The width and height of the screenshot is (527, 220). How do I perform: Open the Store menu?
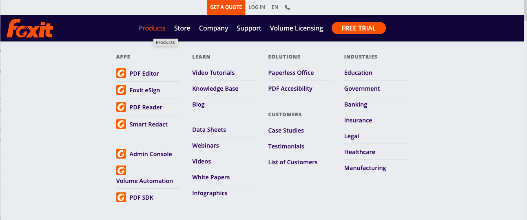tap(182, 28)
